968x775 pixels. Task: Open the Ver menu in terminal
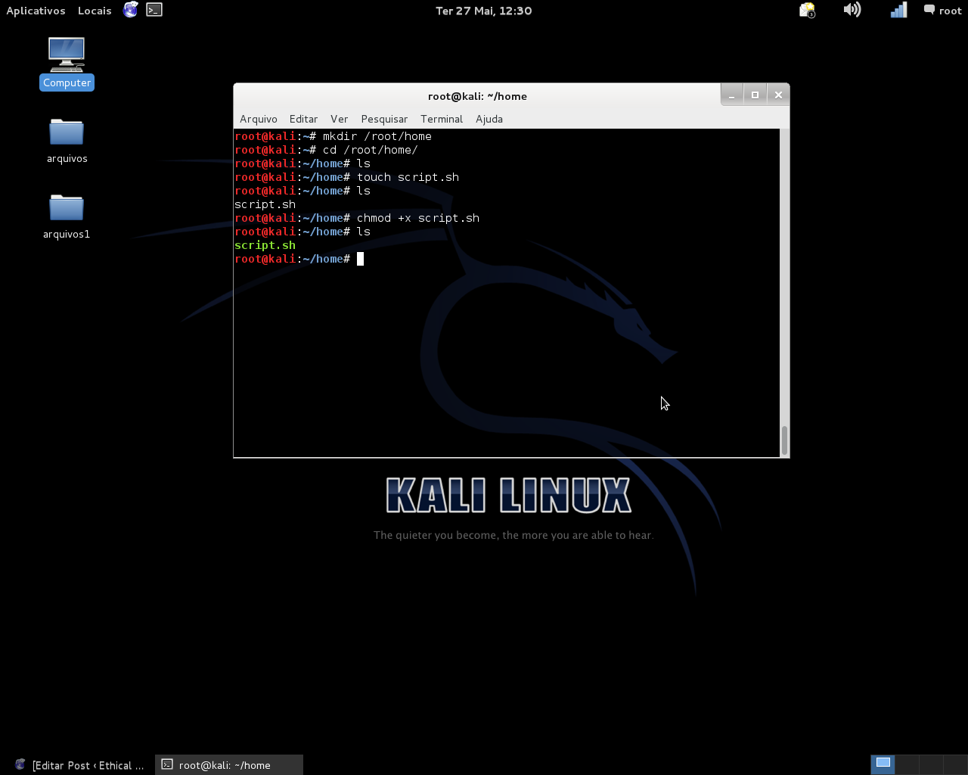[339, 119]
